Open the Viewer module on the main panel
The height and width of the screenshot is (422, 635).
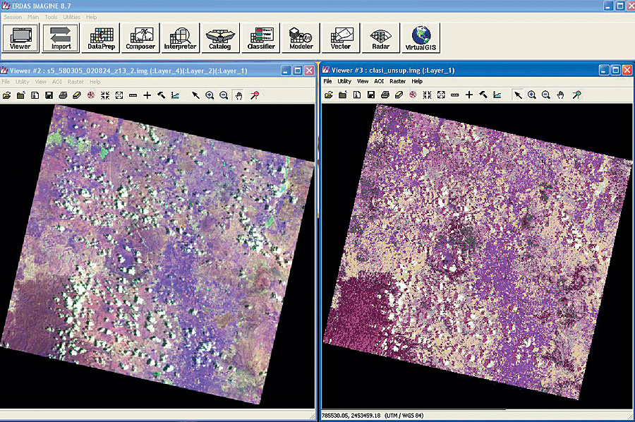coord(20,38)
